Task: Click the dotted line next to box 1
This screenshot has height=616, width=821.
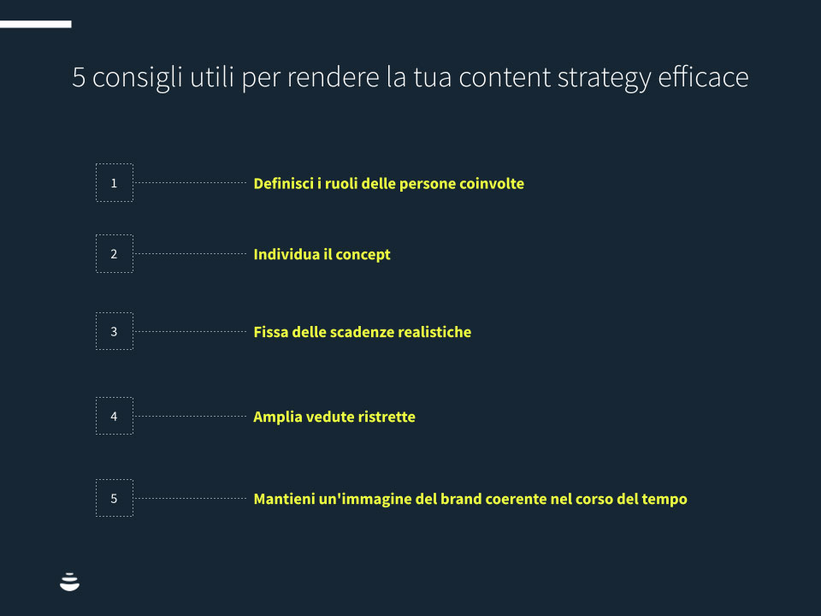Action: coord(190,183)
